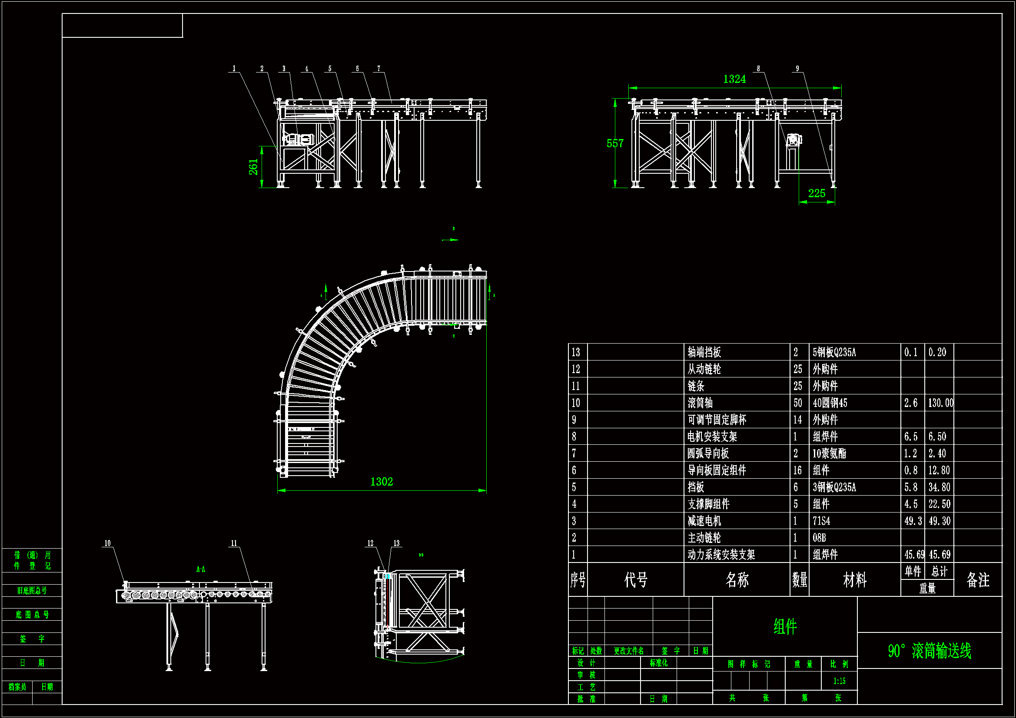1016x718 pixels.
Task: Select the 旧底图总号 sidebar cell
Action: coord(32,591)
